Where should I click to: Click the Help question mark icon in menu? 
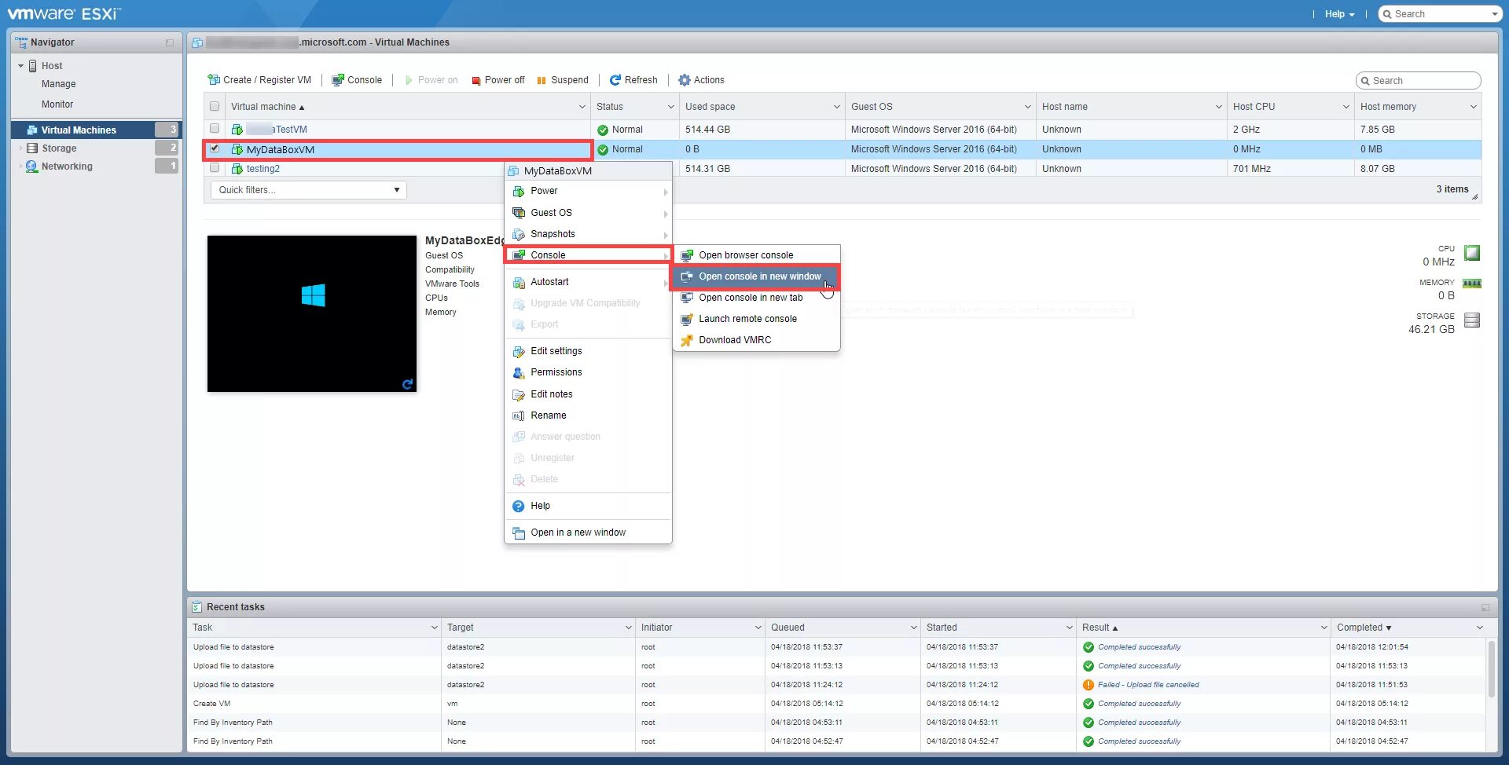(x=519, y=506)
